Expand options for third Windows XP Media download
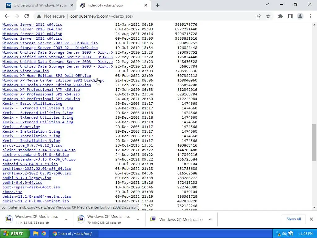The image size is (317, 238). (210, 219)
